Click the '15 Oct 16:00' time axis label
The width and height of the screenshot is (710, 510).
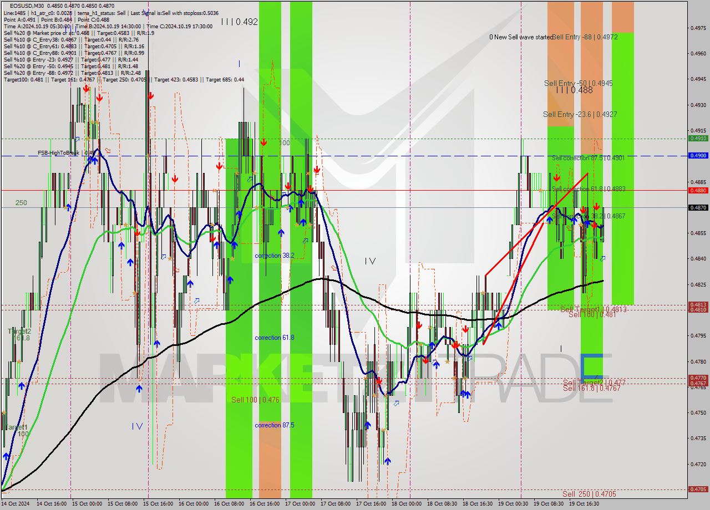coord(158,504)
